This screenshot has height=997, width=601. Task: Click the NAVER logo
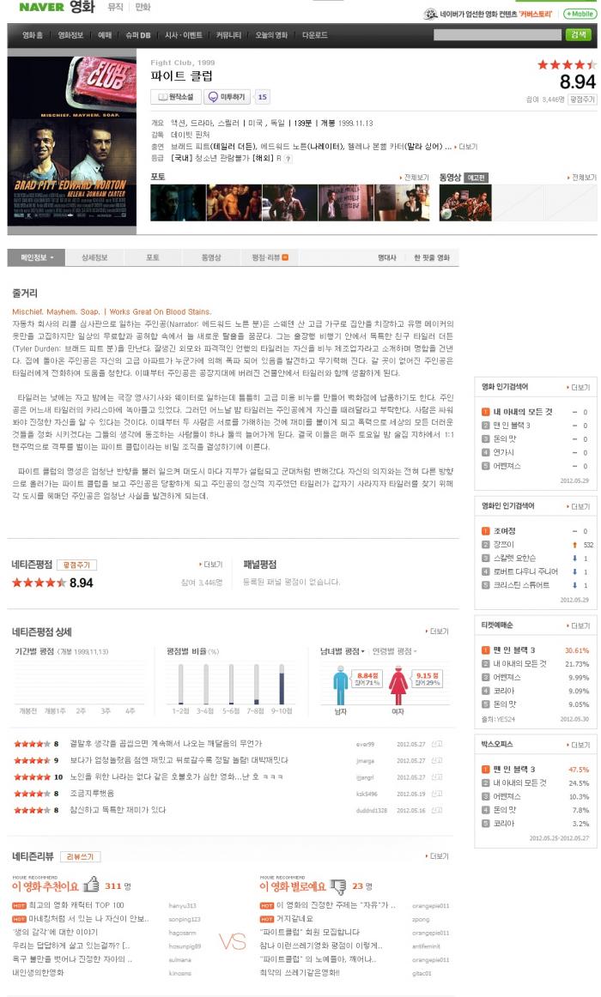click(41, 7)
